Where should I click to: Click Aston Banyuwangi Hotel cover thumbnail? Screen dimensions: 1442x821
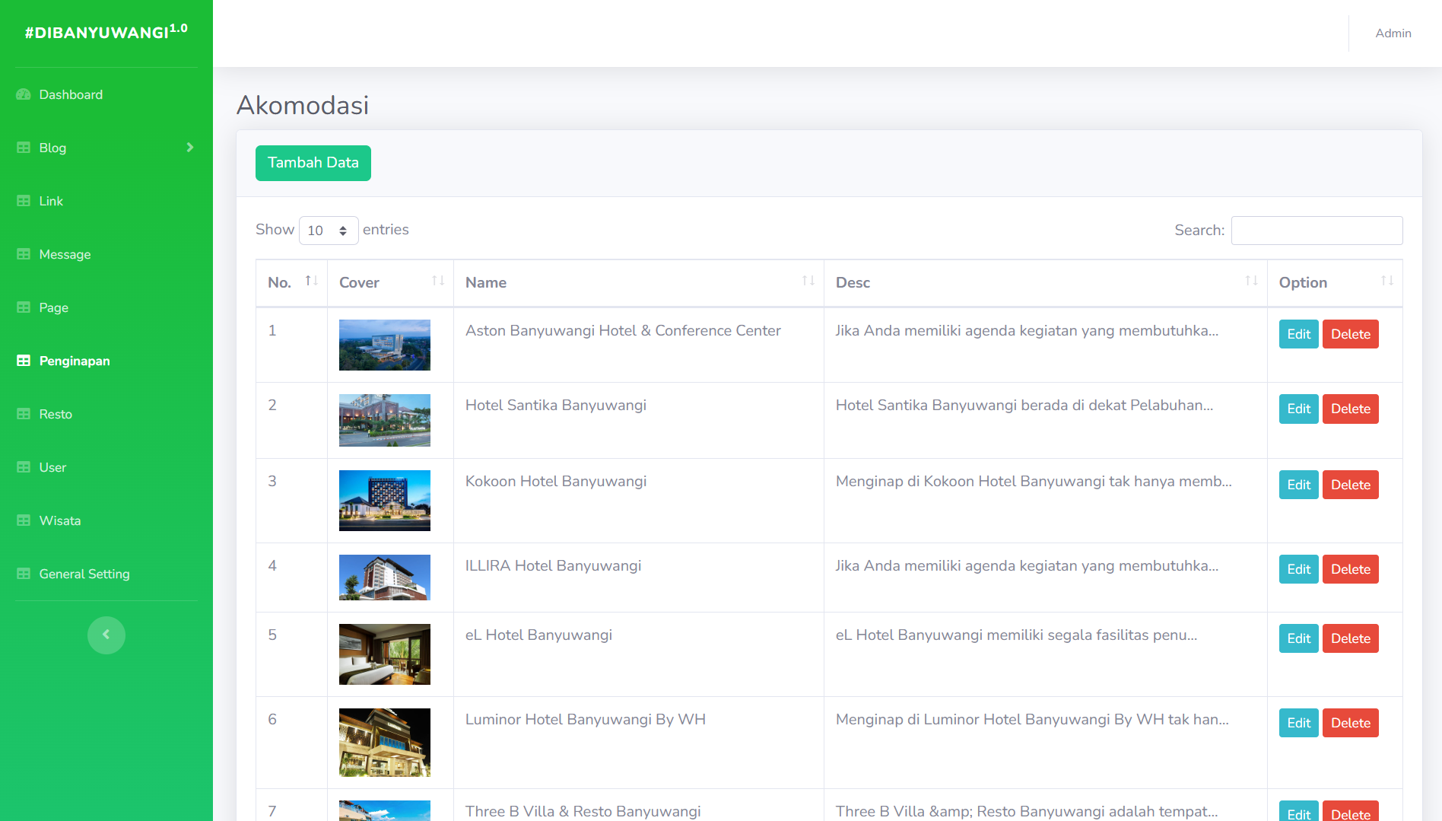point(384,345)
